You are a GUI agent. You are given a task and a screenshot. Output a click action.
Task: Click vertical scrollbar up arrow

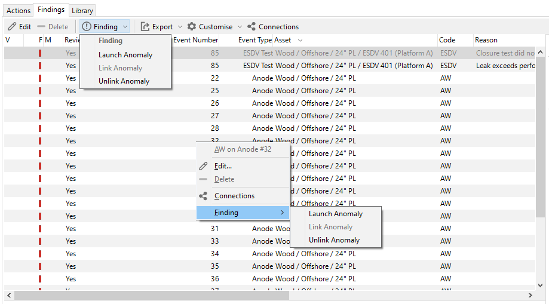[x=540, y=52]
